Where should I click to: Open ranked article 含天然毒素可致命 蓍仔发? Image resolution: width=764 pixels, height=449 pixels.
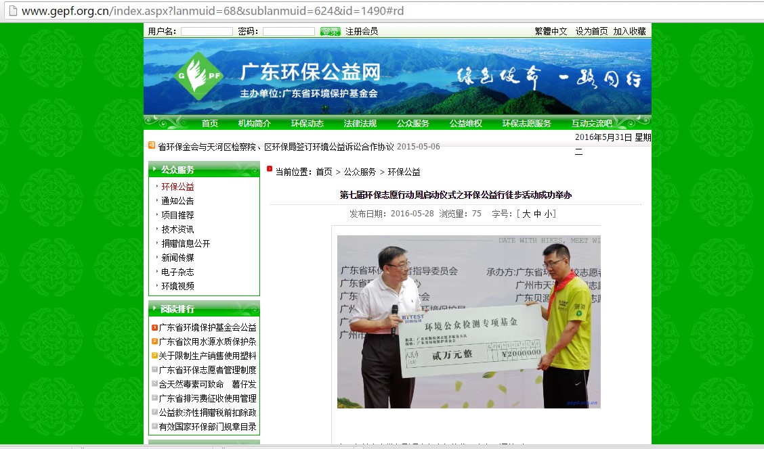(x=207, y=384)
